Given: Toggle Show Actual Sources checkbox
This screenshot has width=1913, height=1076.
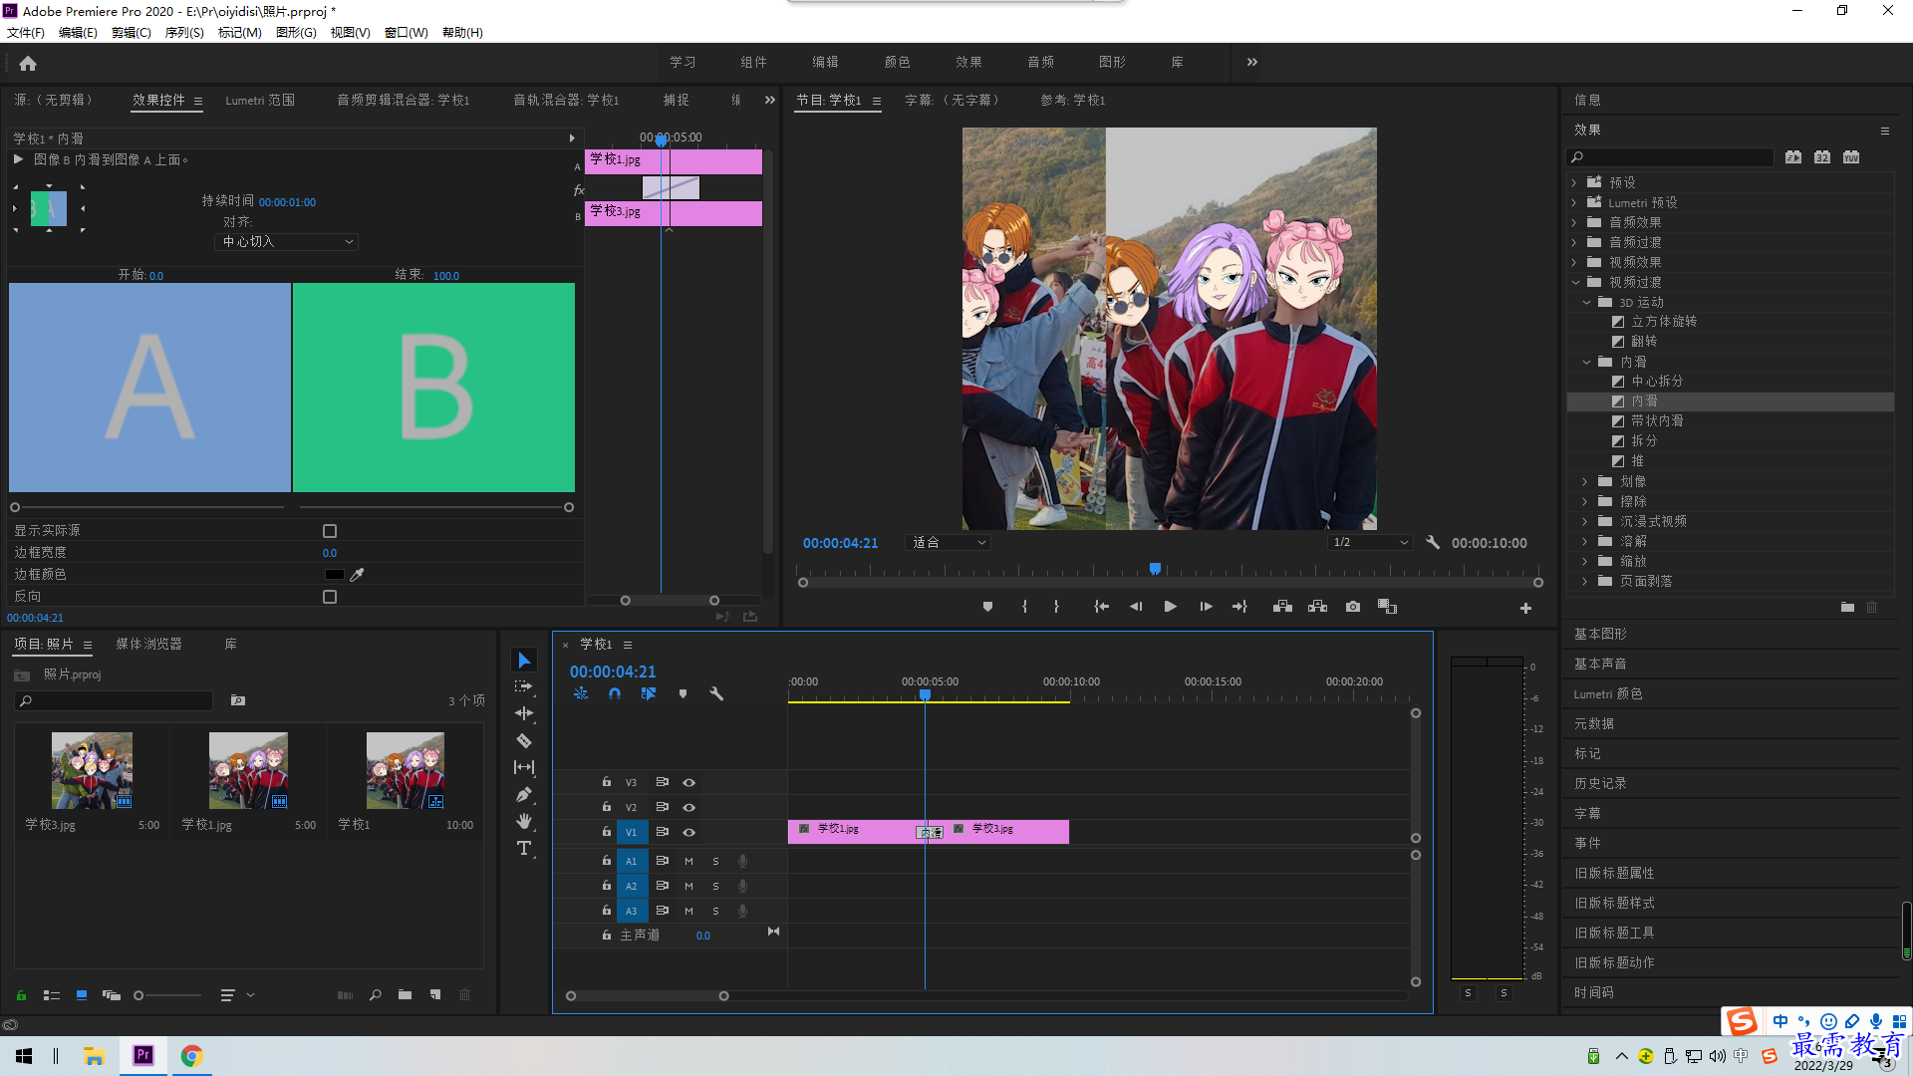Looking at the screenshot, I should 330,531.
